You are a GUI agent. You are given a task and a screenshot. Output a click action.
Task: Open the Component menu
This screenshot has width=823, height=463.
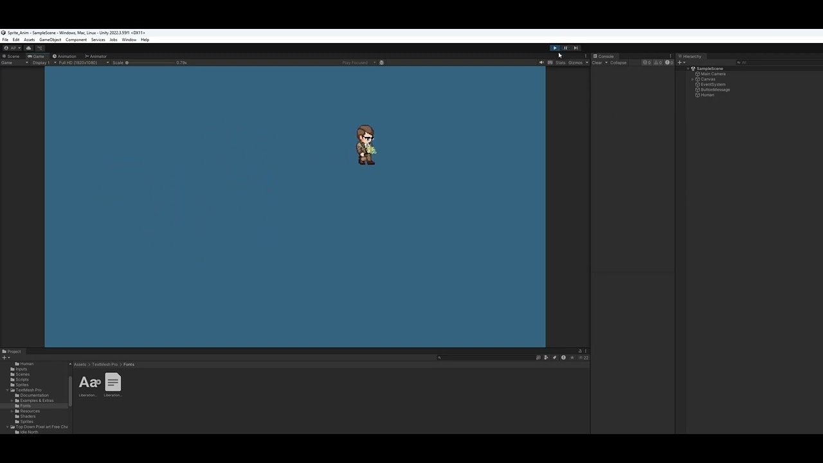coord(76,40)
